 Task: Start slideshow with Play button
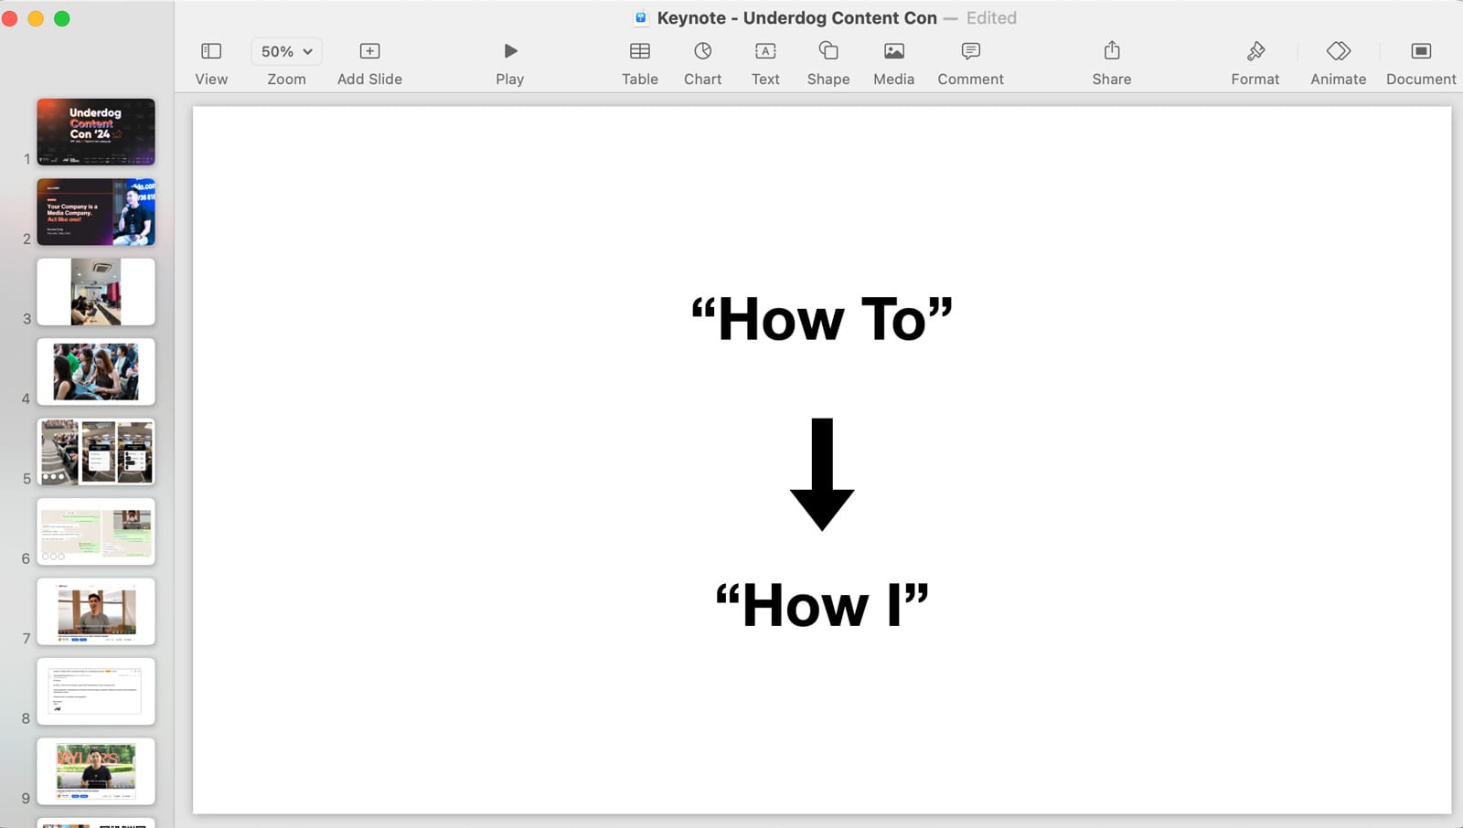pos(510,51)
